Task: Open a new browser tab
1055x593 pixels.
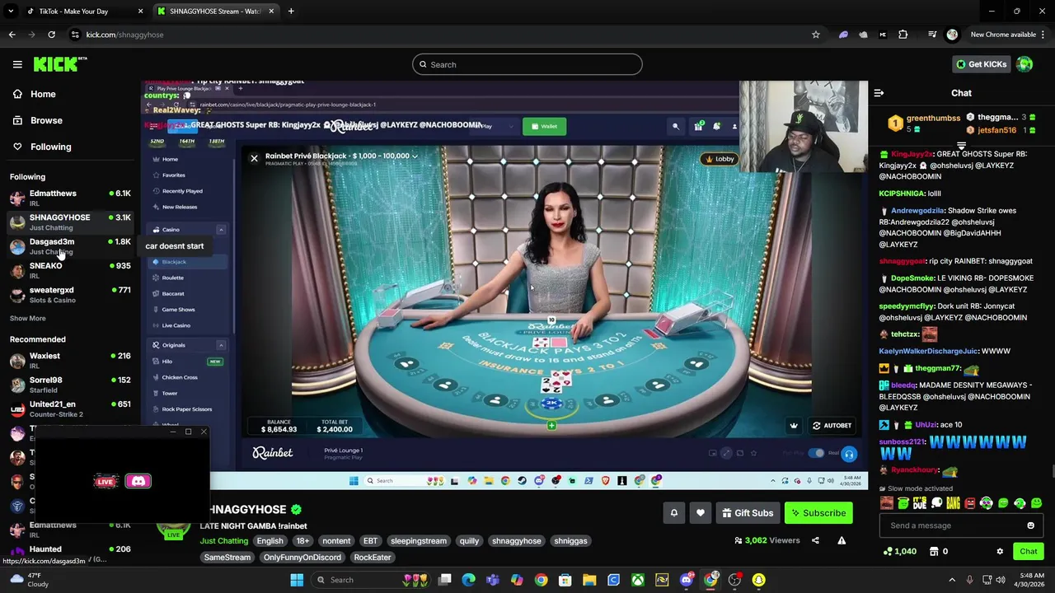Action: coord(291,12)
